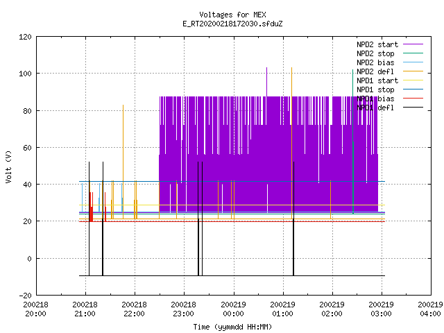The height and width of the screenshot is (333, 444).
Task: Click the 200219 03:00 x-axis tick label
Action: coord(381,309)
